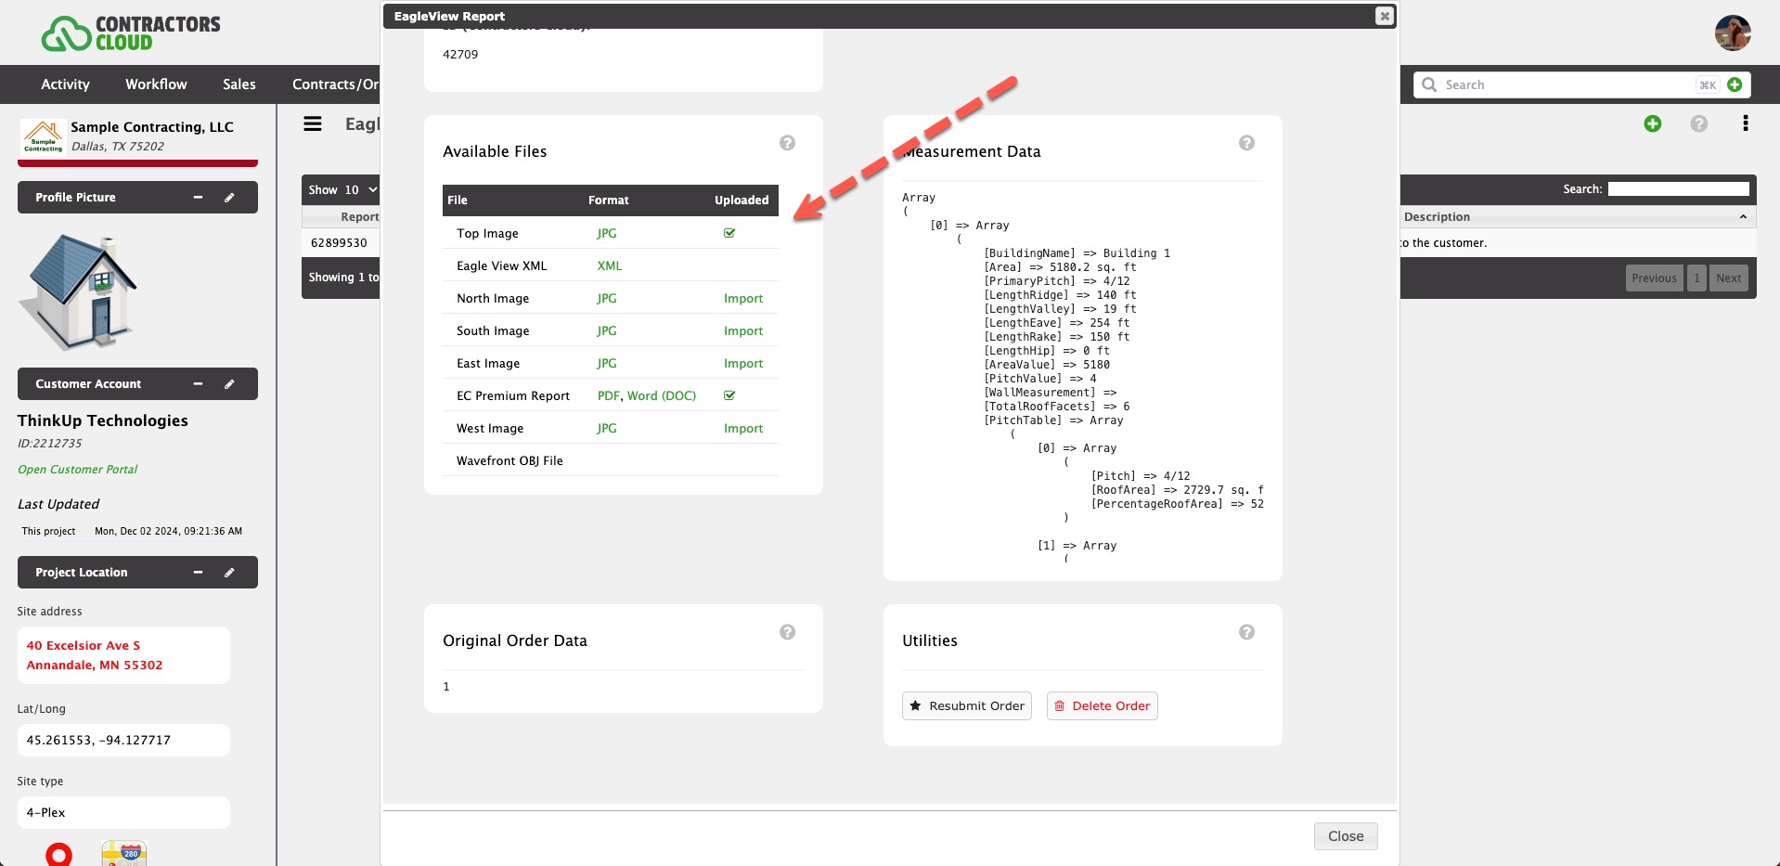Open user avatar profile menu
1780x866 pixels.
tap(1732, 33)
